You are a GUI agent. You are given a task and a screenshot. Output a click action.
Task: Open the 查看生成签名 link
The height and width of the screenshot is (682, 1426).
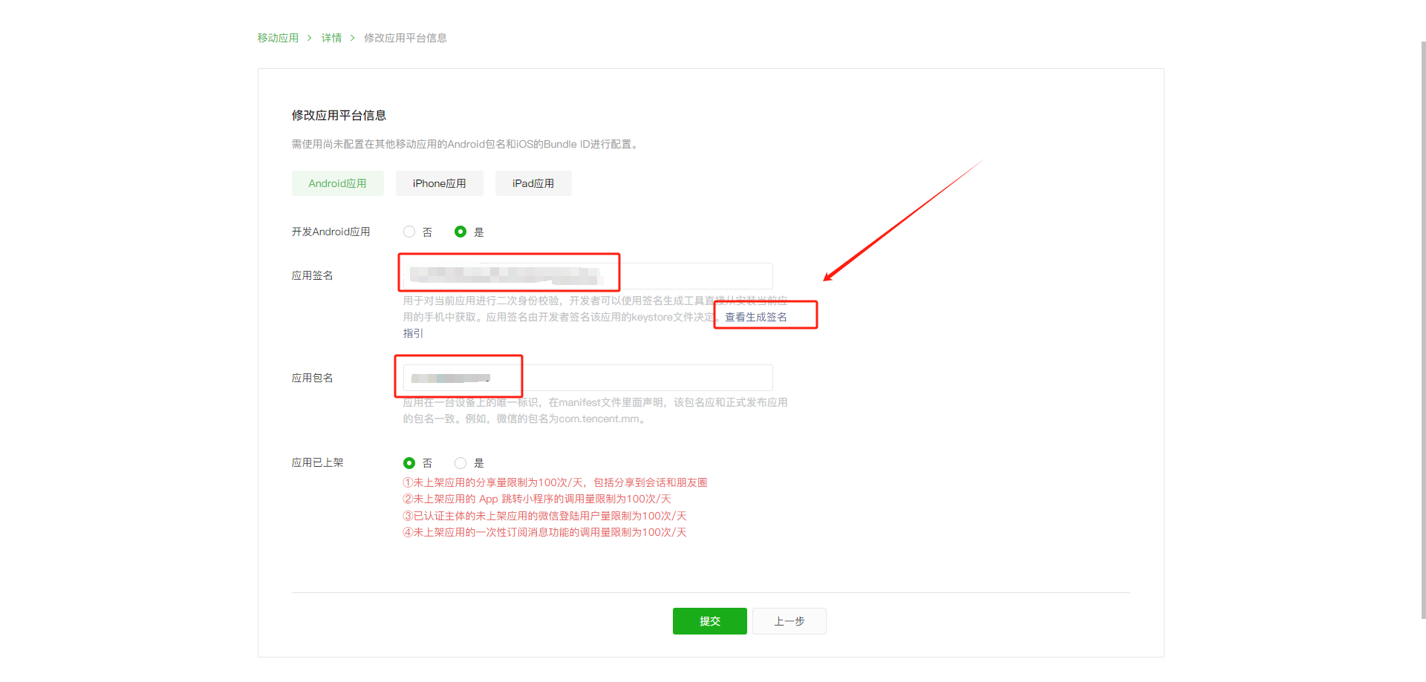coord(756,317)
